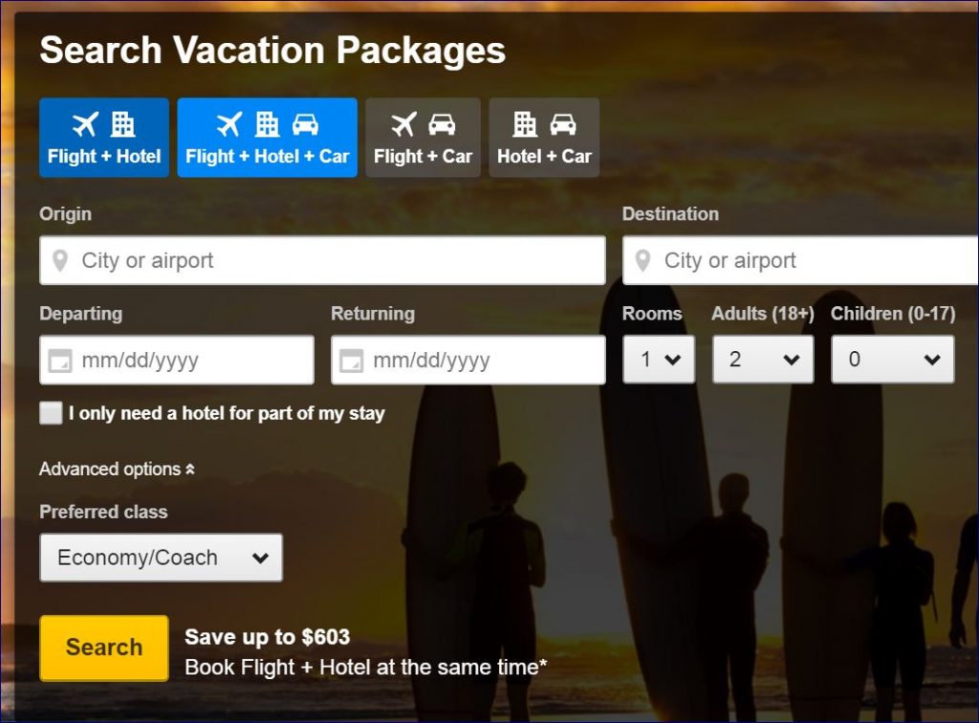Click the calendar icon in the Returning field
The image size is (979, 723).
pyautogui.click(x=350, y=360)
